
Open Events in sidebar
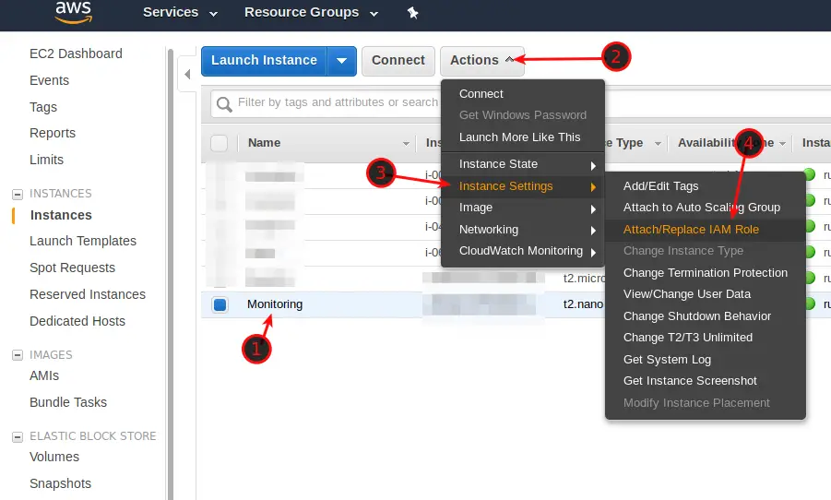click(x=49, y=80)
